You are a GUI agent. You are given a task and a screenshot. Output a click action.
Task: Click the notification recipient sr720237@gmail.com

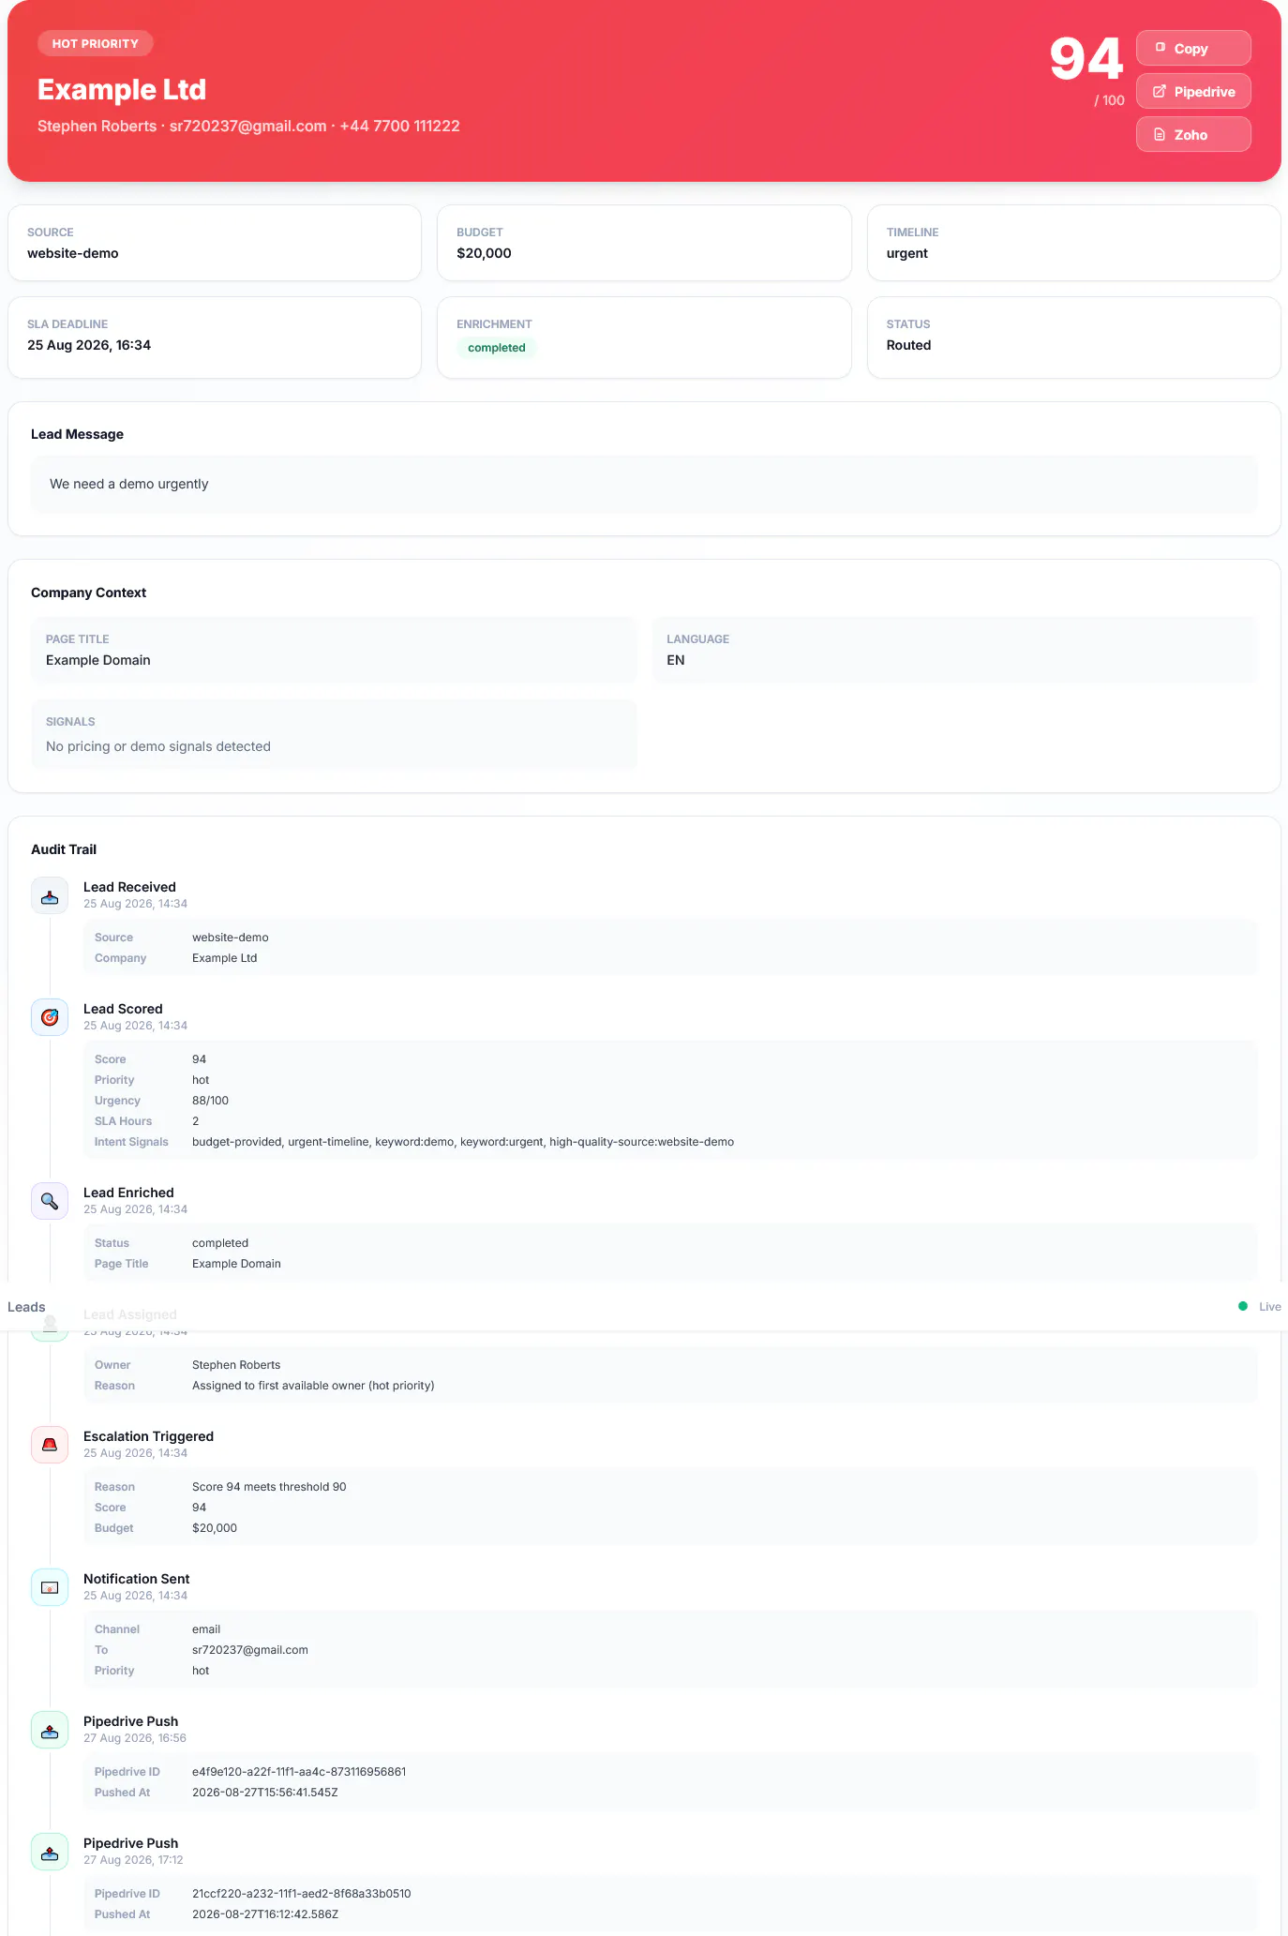click(x=250, y=1650)
